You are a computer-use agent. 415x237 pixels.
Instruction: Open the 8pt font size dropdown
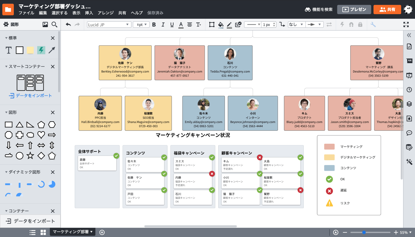pos(141,25)
